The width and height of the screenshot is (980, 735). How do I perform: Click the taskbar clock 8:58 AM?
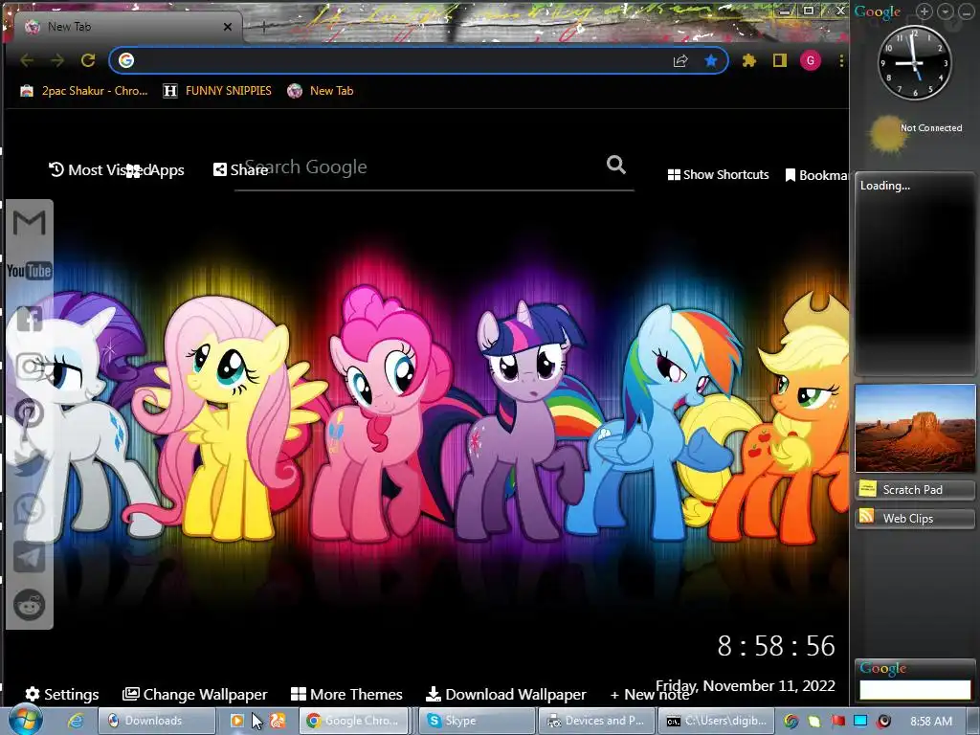coord(931,722)
